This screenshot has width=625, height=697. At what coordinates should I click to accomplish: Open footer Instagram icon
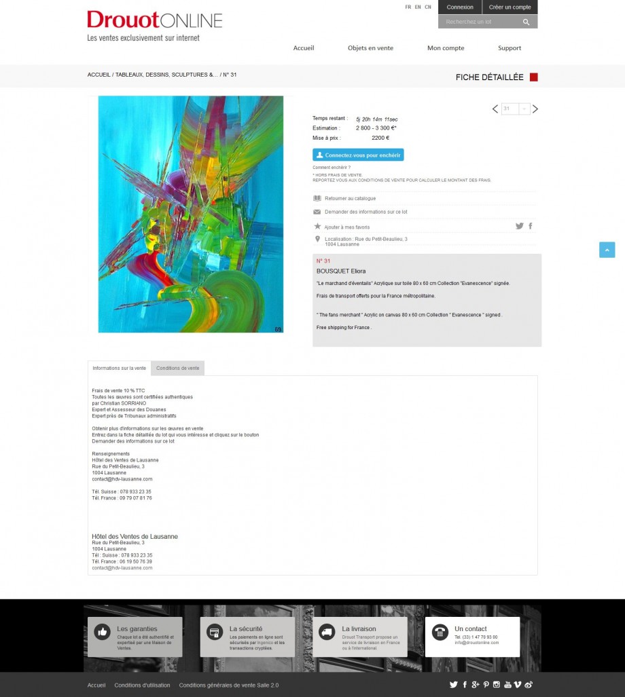coord(497,685)
